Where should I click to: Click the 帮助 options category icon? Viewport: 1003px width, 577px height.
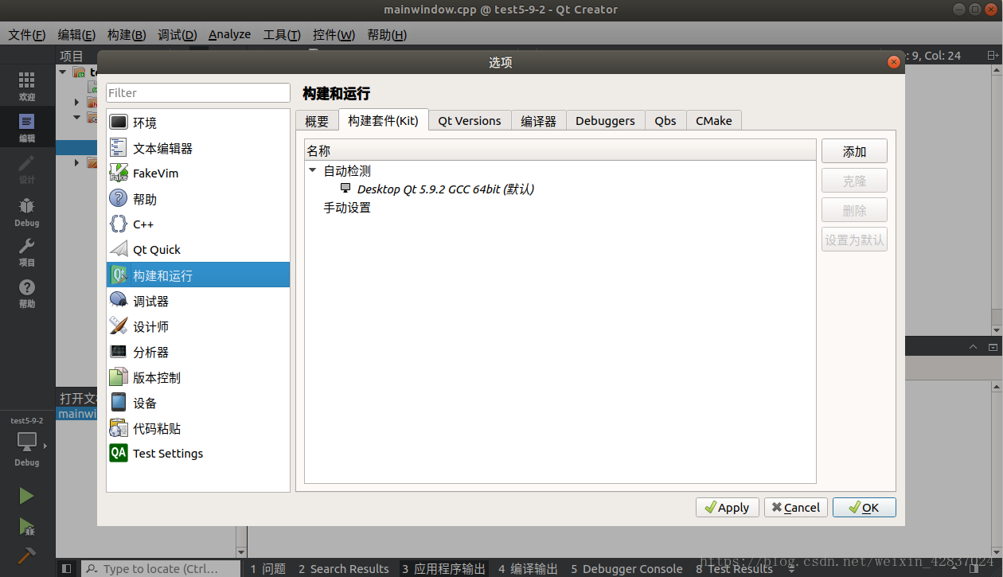pyautogui.click(x=119, y=199)
